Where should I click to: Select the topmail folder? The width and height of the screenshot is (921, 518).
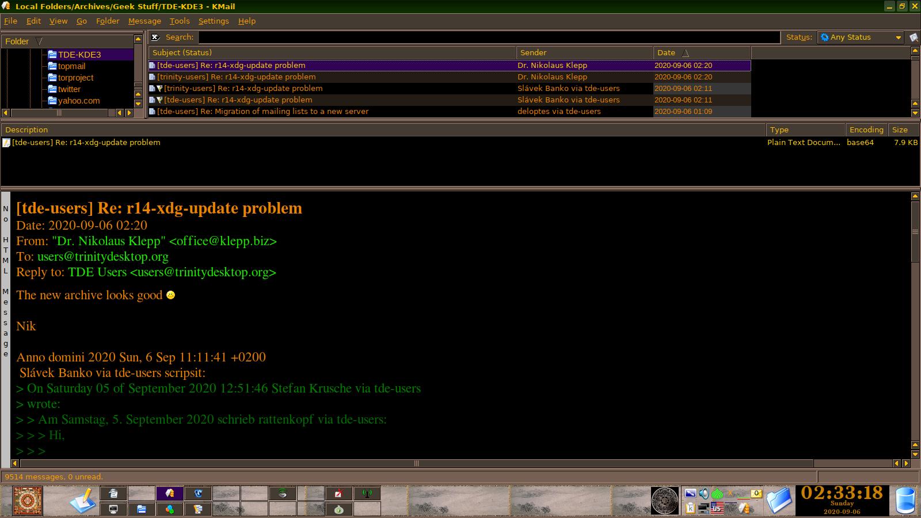(x=71, y=66)
